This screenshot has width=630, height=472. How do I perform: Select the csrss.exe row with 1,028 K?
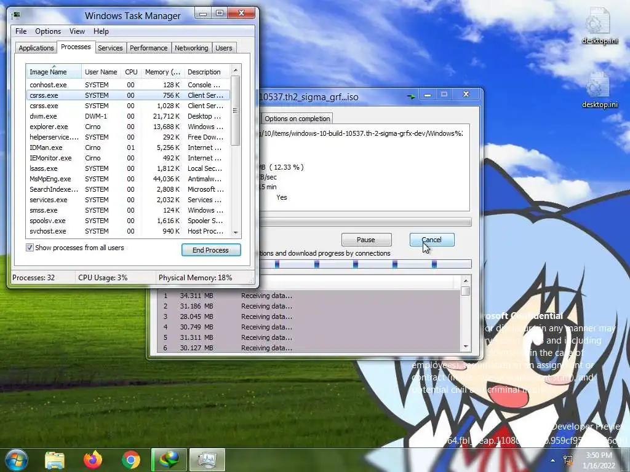(x=128, y=106)
